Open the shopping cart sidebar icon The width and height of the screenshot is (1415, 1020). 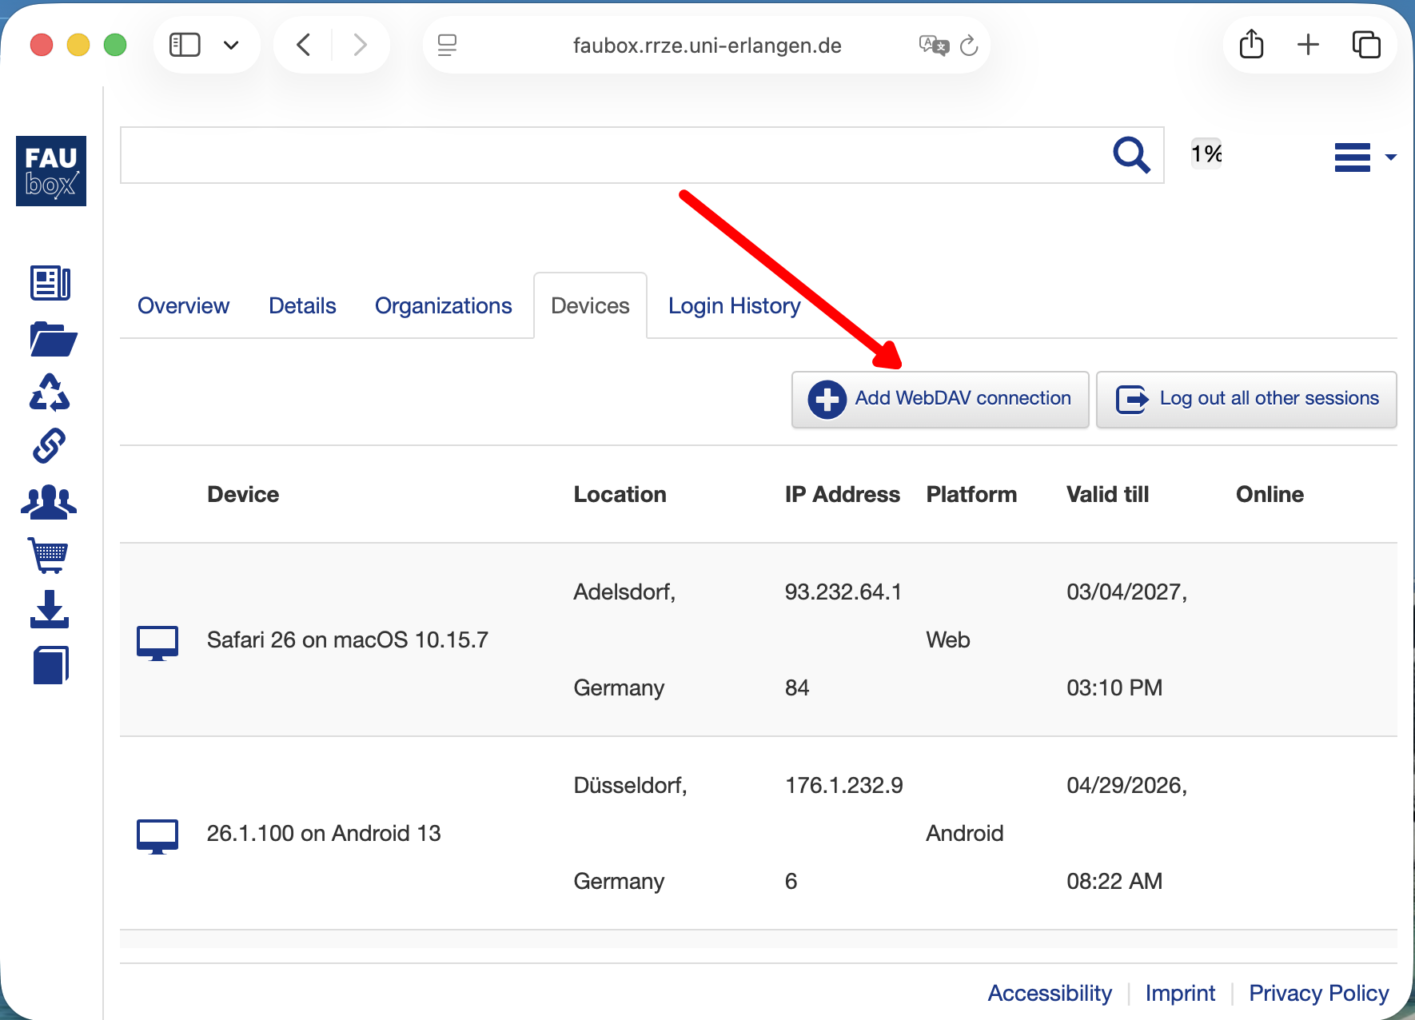[x=49, y=555]
